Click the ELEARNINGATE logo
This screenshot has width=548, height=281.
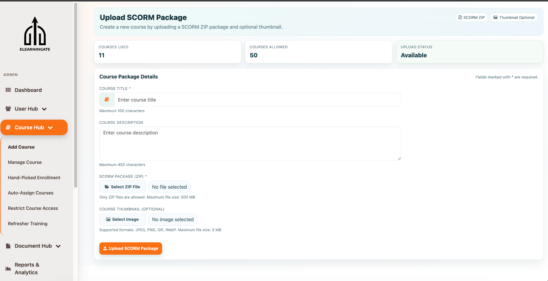tap(35, 34)
